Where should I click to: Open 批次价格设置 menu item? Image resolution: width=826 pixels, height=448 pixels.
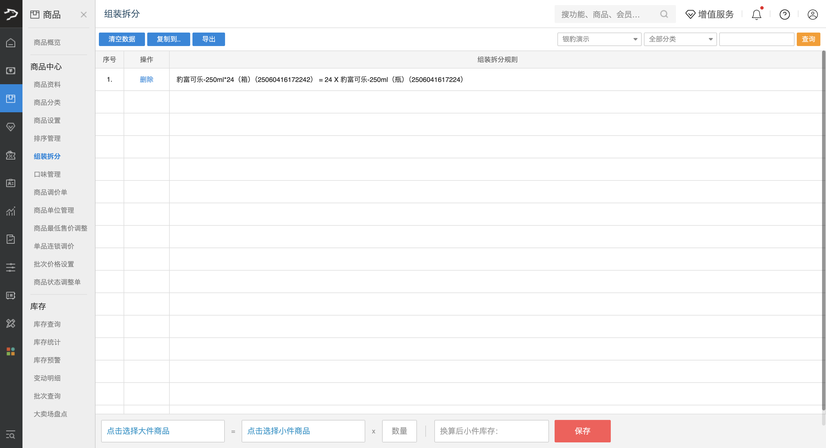pos(54,264)
